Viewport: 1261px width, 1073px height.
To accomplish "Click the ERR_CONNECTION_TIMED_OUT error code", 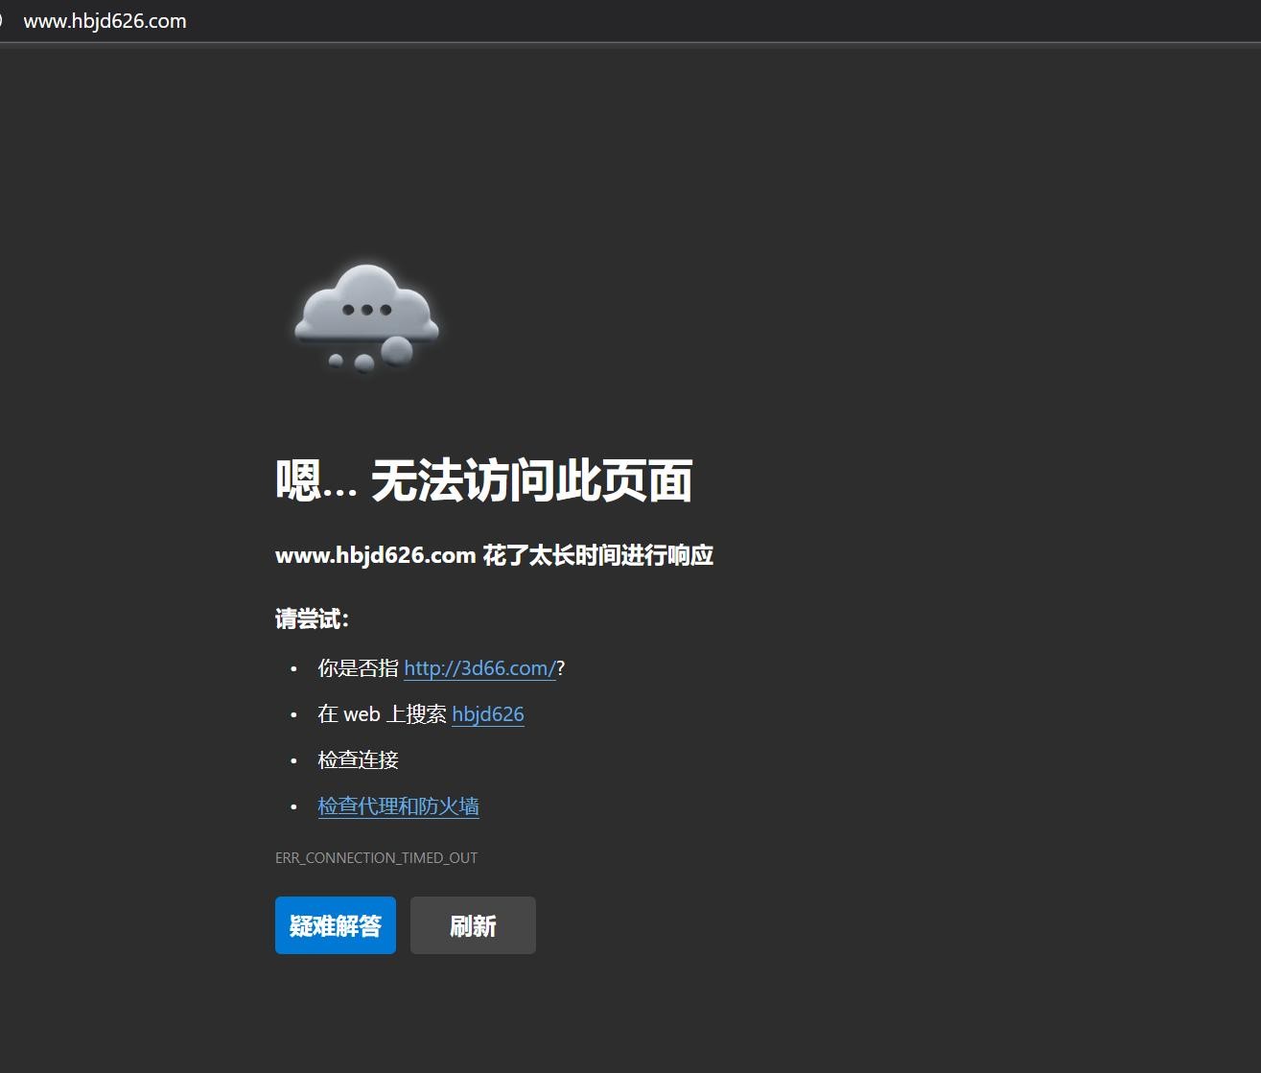I will point(376,858).
